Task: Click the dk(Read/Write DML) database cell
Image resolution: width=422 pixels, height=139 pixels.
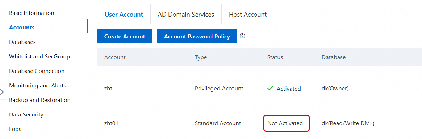Action: click(348, 124)
